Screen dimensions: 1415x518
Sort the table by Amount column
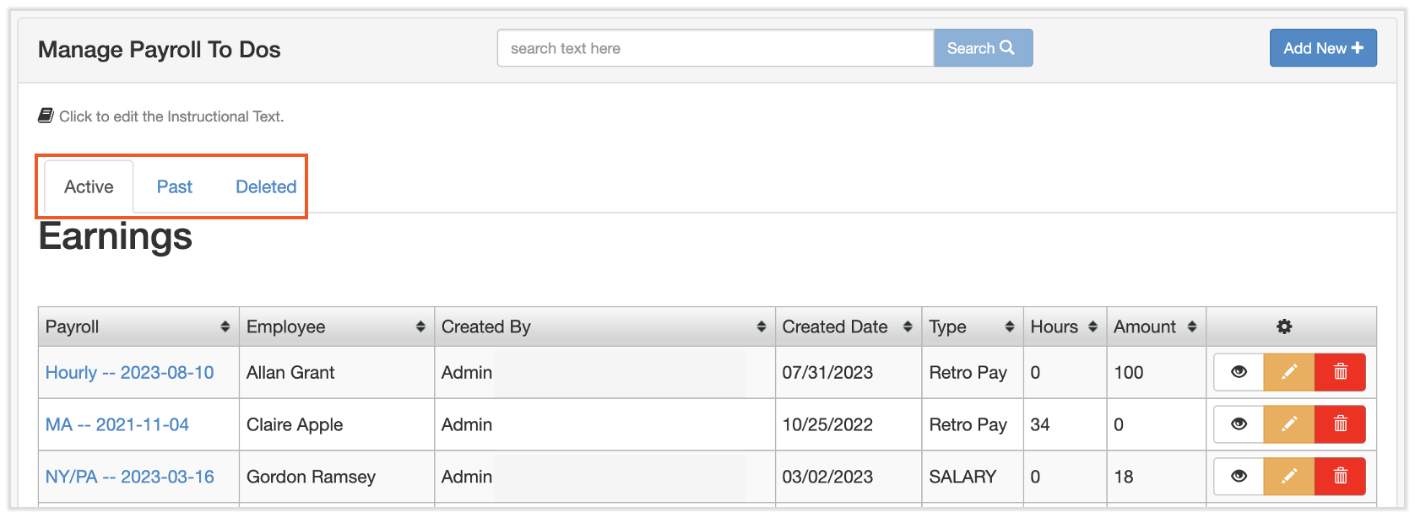pyautogui.click(x=1191, y=326)
